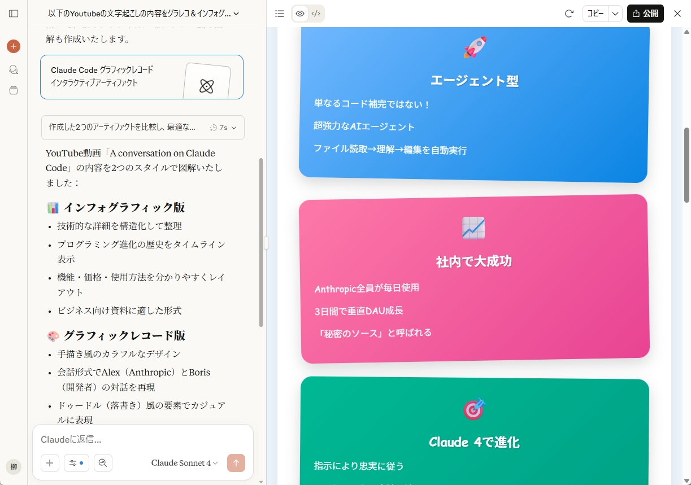Viewport: 691px width, 485px height.
Task: Send message with arrow button
Action: tap(236, 463)
